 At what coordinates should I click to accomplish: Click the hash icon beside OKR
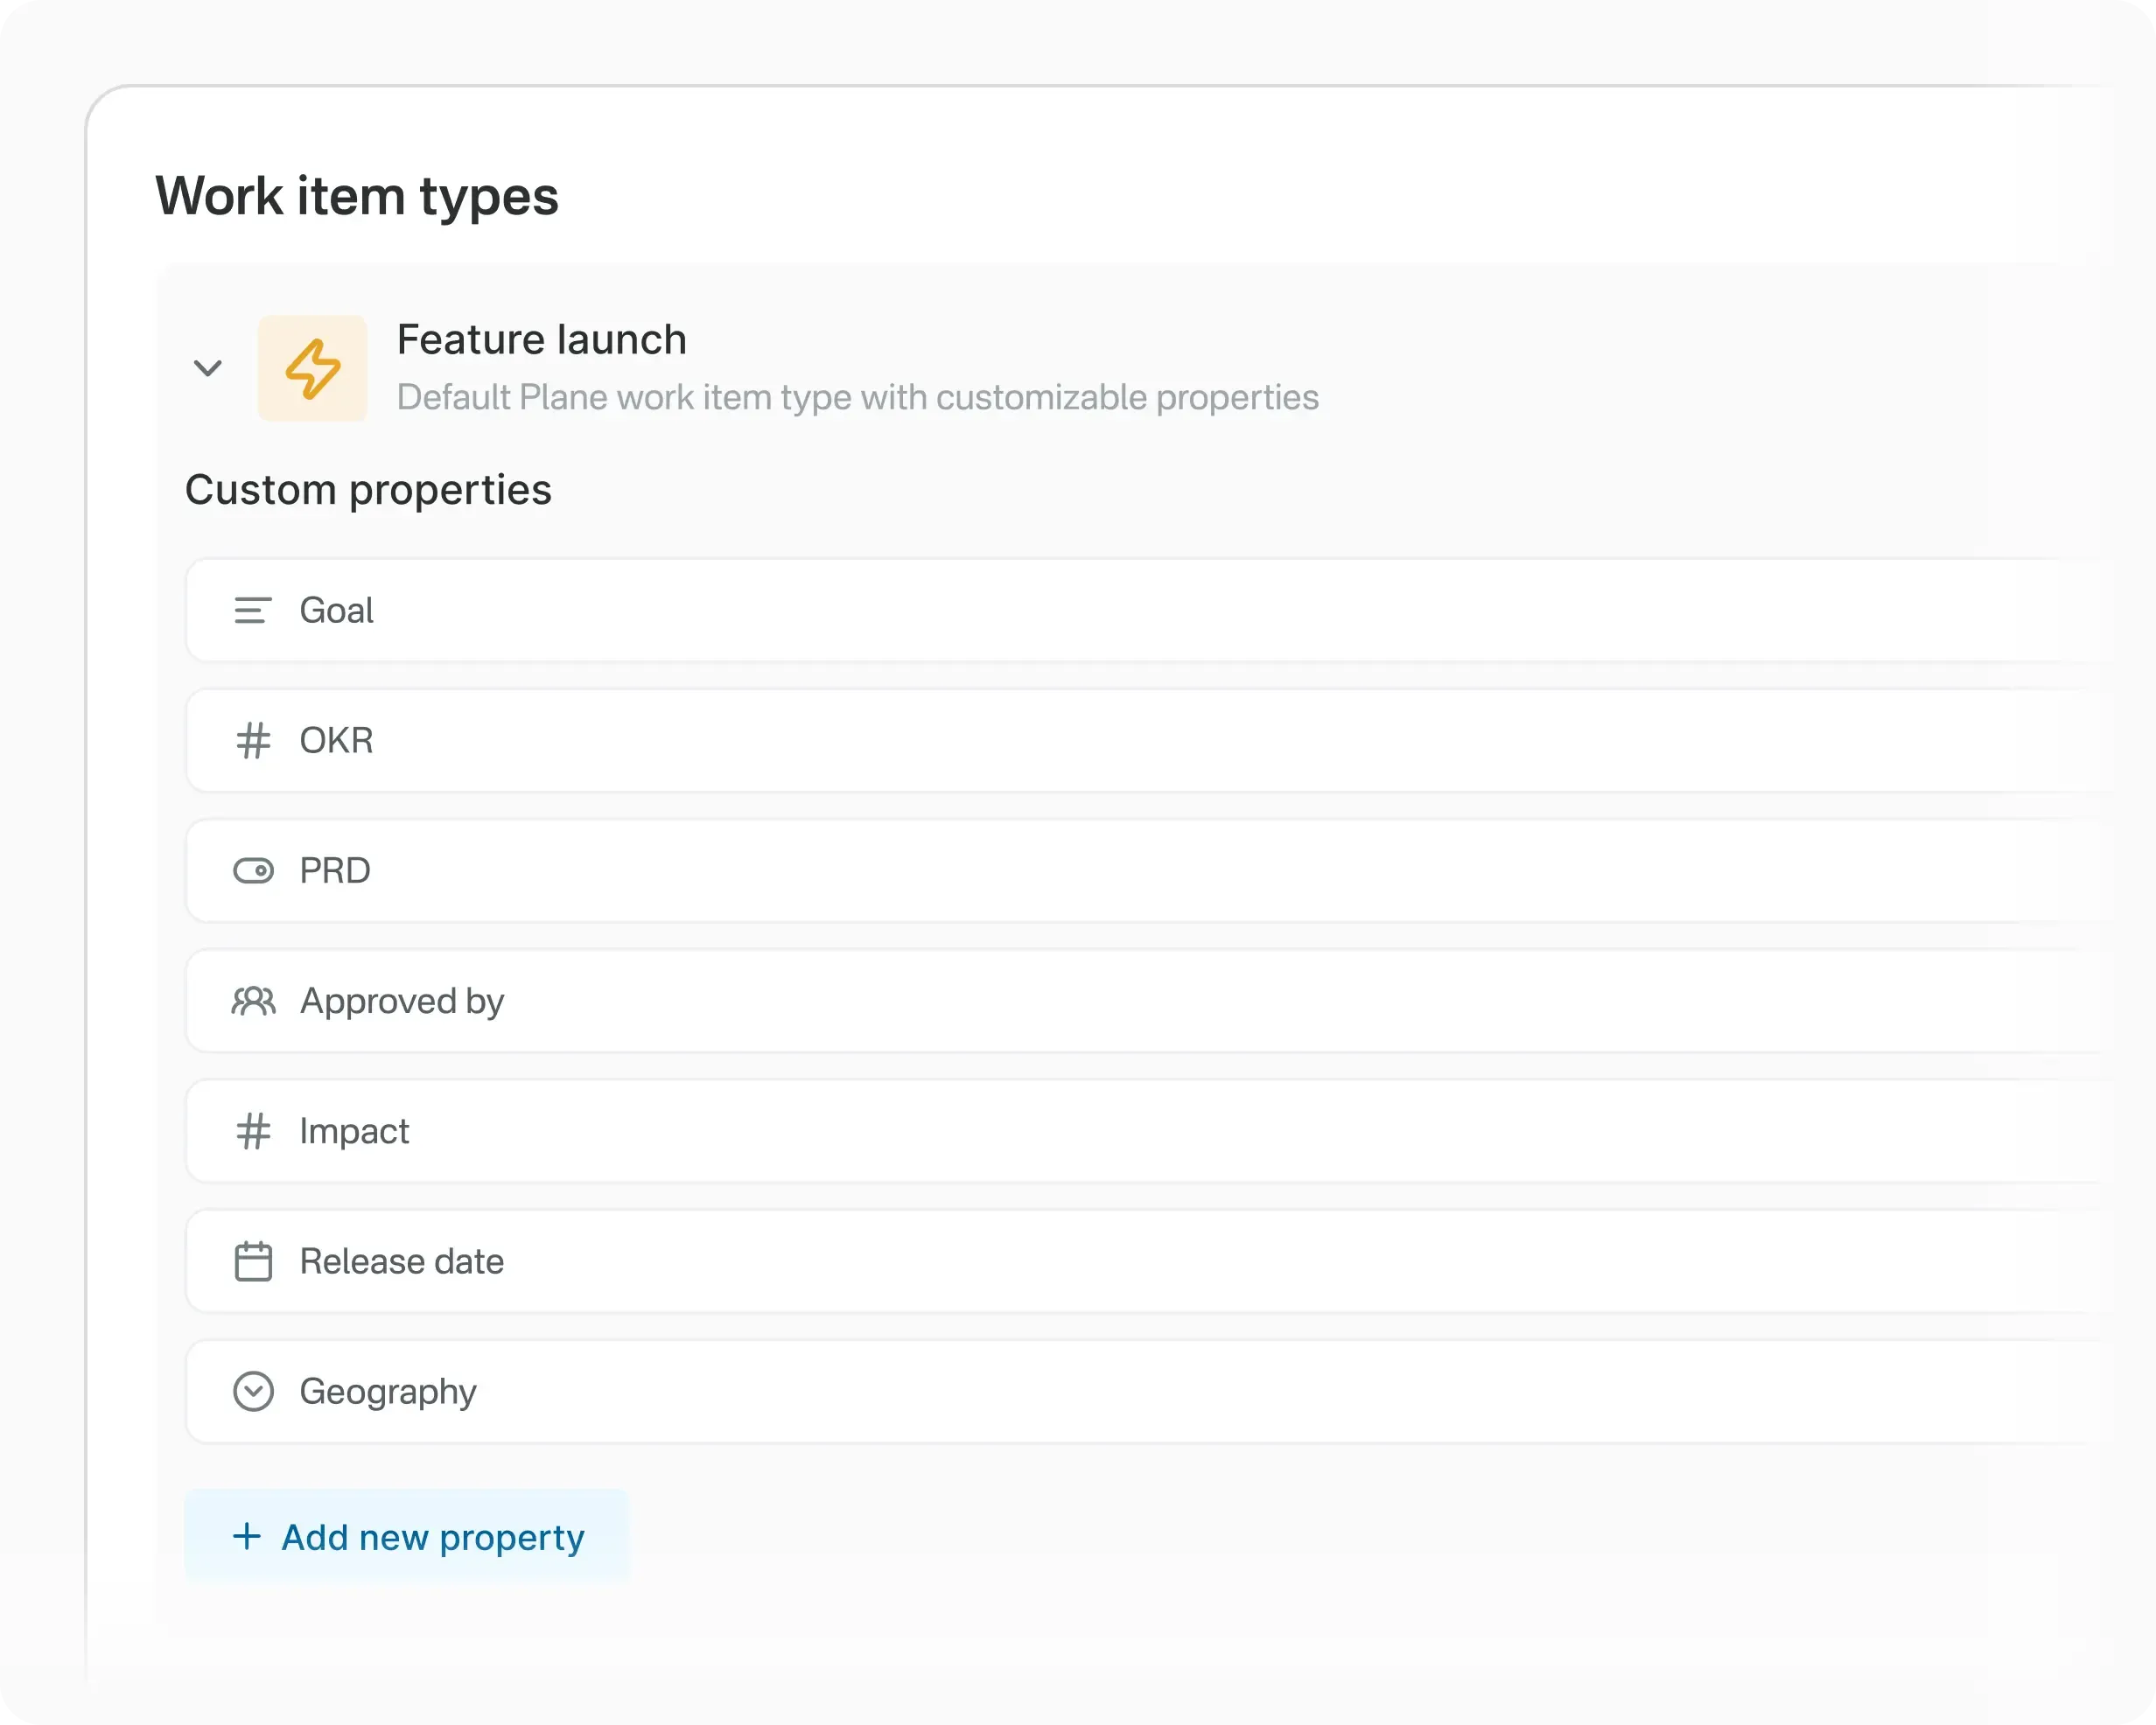pyautogui.click(x=254, y=740)
